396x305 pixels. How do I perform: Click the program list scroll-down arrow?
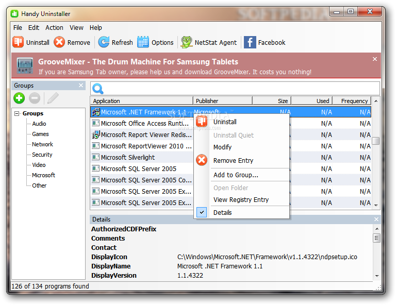(376, 205)
